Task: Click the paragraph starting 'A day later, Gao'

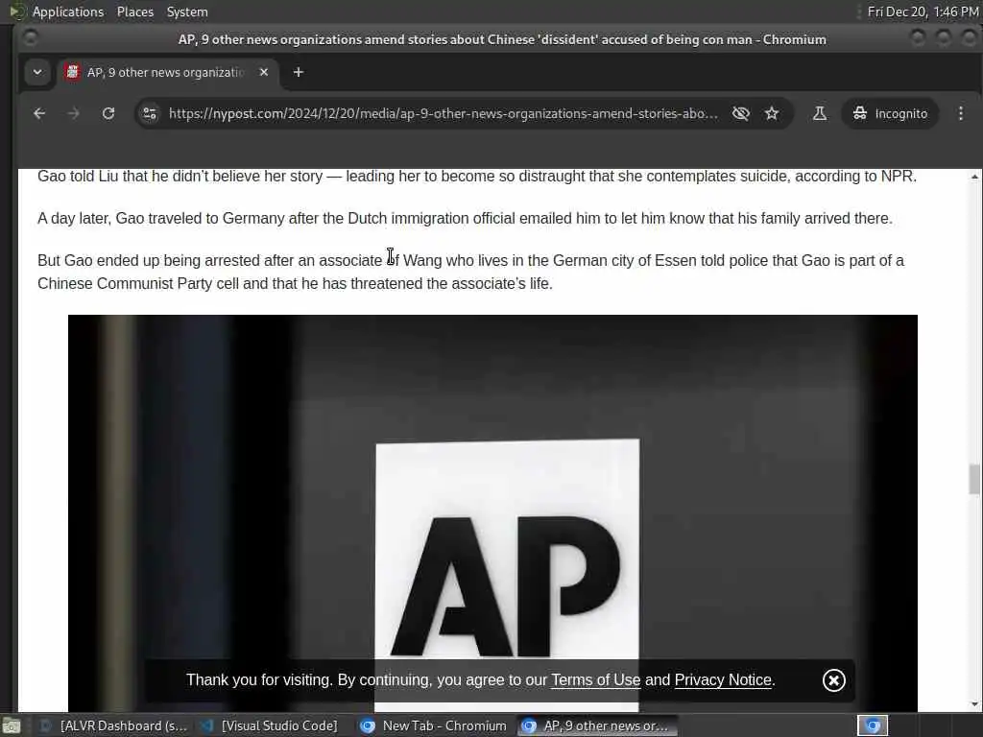Action: [x=465, y=218]
